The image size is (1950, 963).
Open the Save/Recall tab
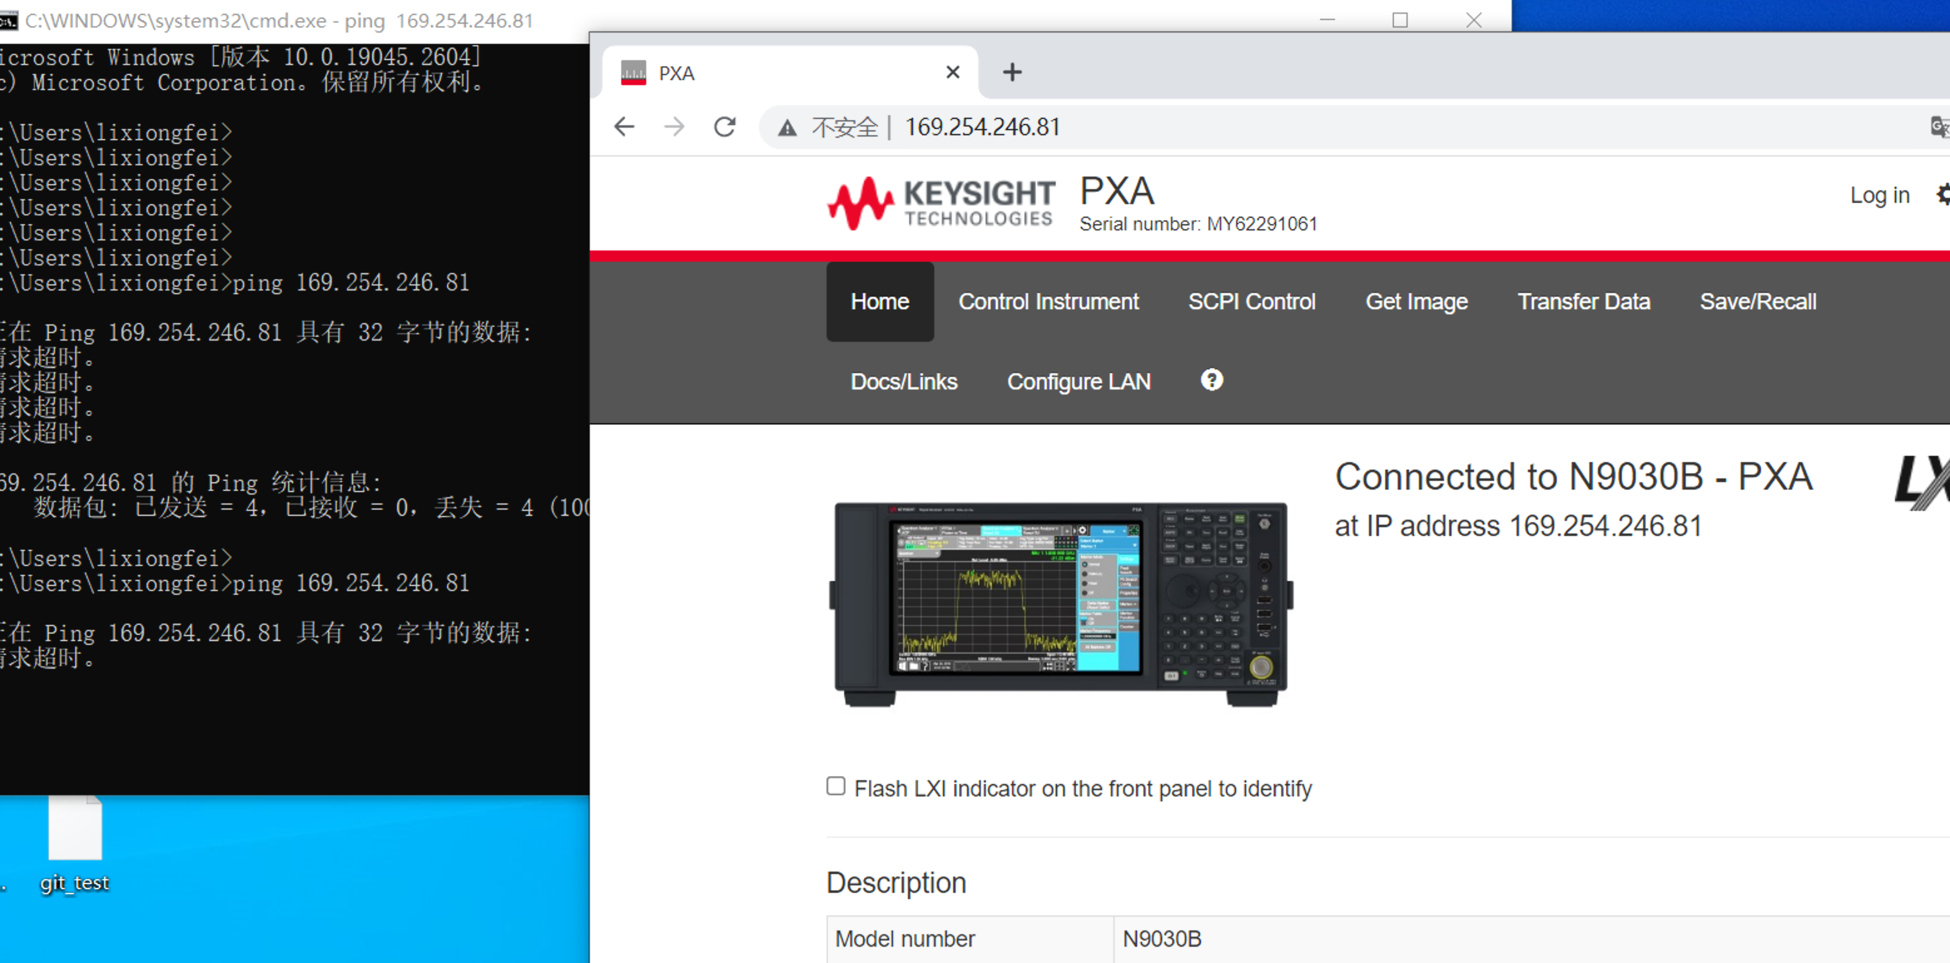1758,301
